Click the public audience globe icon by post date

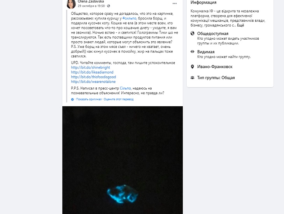point(109,6)
